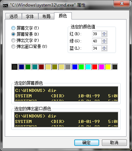Select pale yellow swatch between olive and gray
This screenshot has width=132, height=151.
click(62, 67)
